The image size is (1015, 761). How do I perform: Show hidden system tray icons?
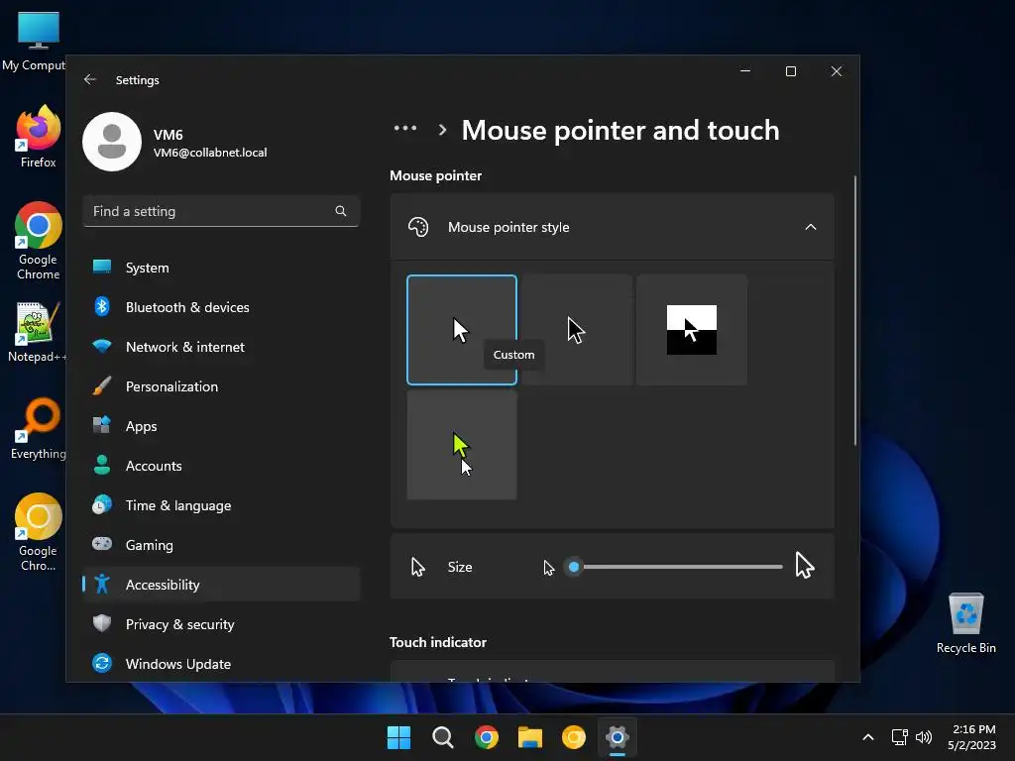tap(868, 737)
